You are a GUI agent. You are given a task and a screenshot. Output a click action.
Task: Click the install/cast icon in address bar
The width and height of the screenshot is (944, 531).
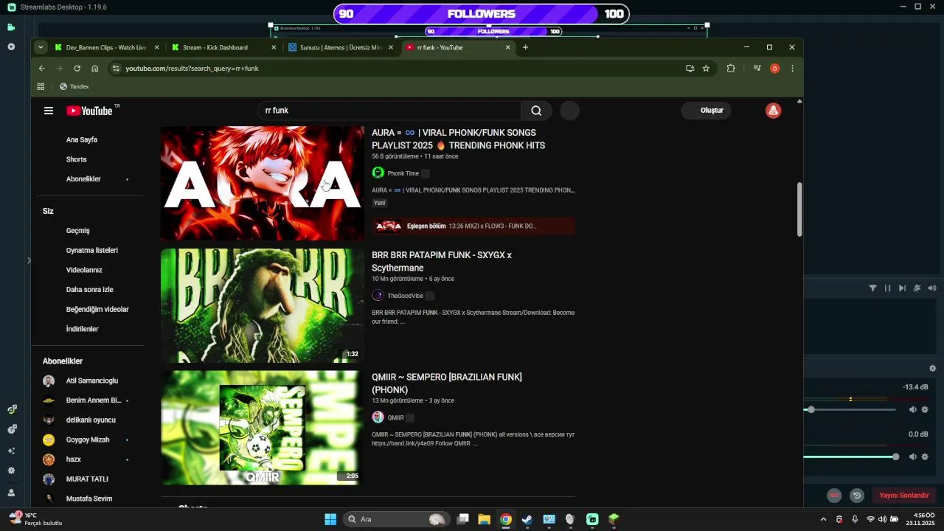coord(690,68)
